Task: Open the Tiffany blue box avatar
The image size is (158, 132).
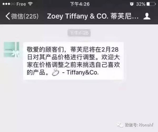Action: [x=11, y=50]
